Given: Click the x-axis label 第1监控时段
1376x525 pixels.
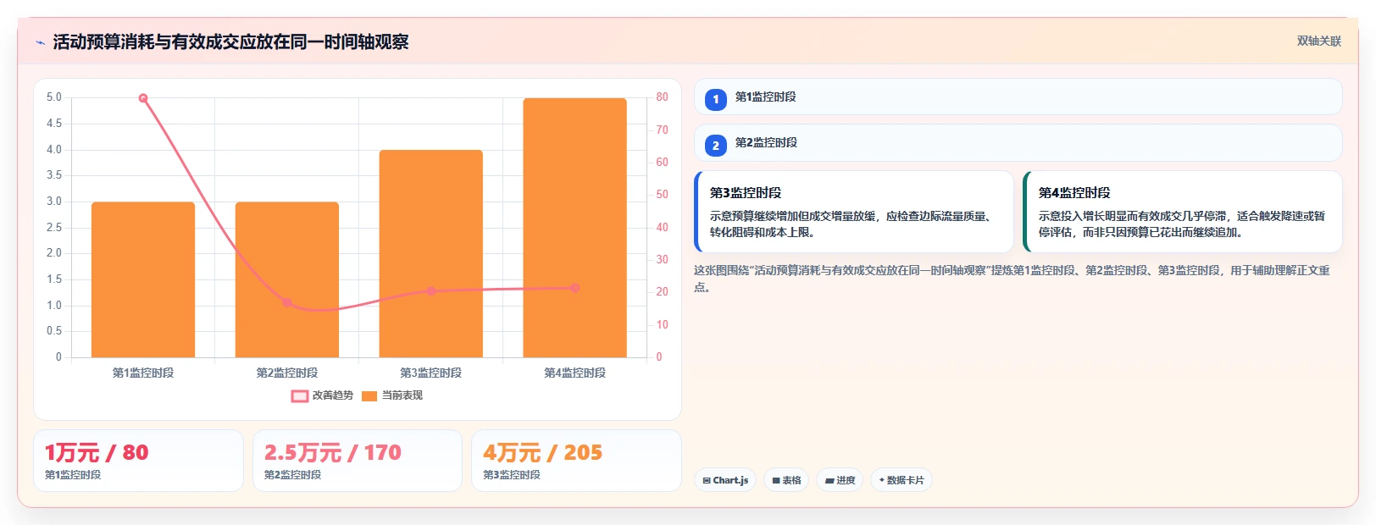Looking at the screenshot, I should 143,373.
